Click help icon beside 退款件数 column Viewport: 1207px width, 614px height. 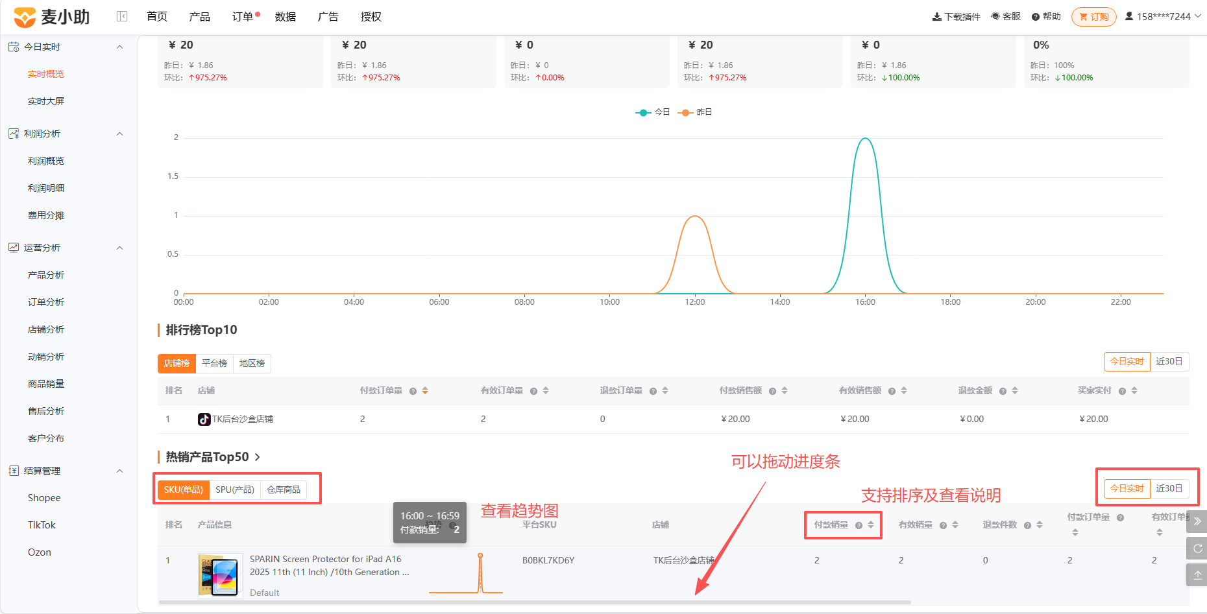pos(1027,525)
